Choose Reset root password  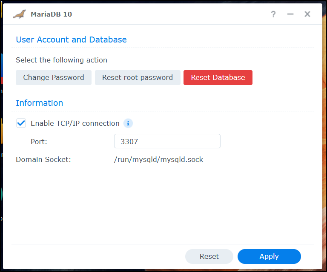[138, 77]
